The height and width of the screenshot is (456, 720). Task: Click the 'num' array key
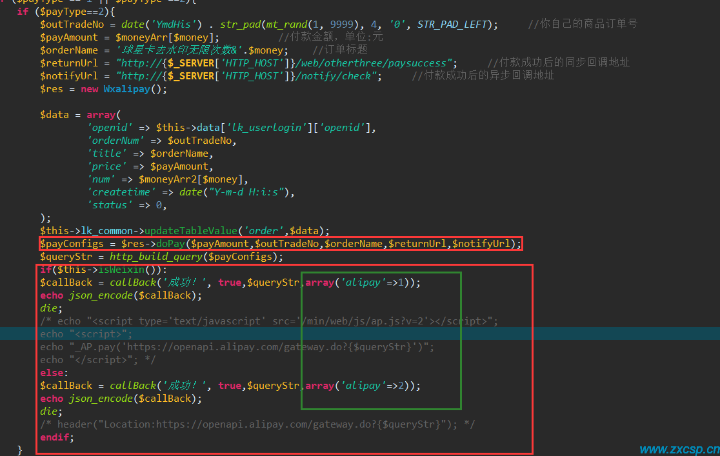[x=101, y=179]
